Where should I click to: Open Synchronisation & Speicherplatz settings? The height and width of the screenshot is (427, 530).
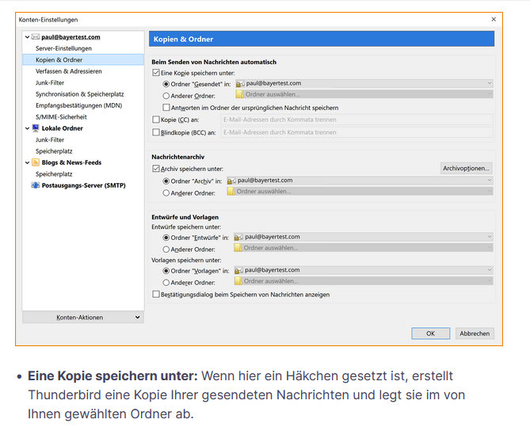tap(80, 94)
